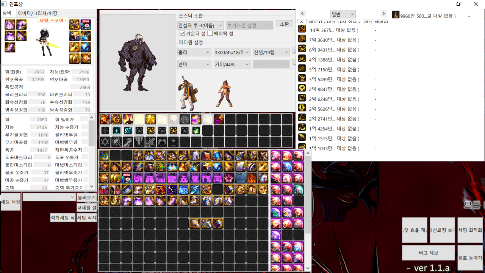
Task: Click the 독립공격 2868 value field
Action: click(x=80, y=87)
